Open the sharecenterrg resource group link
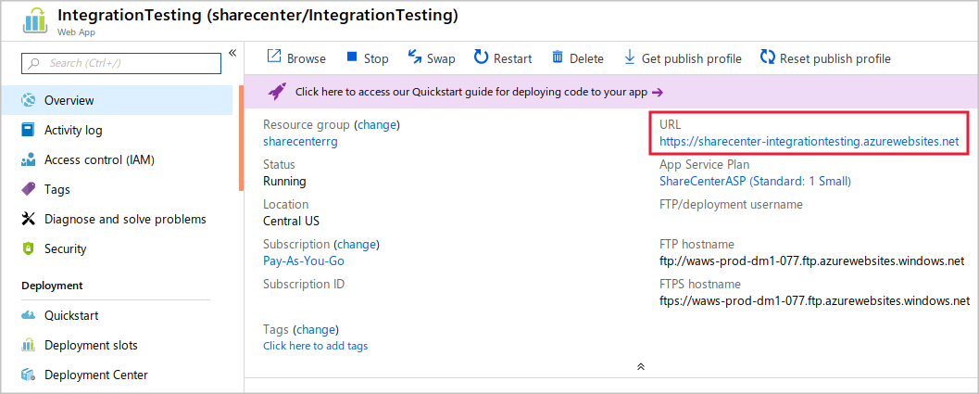The image size is (979, 394). coord(300,141)
